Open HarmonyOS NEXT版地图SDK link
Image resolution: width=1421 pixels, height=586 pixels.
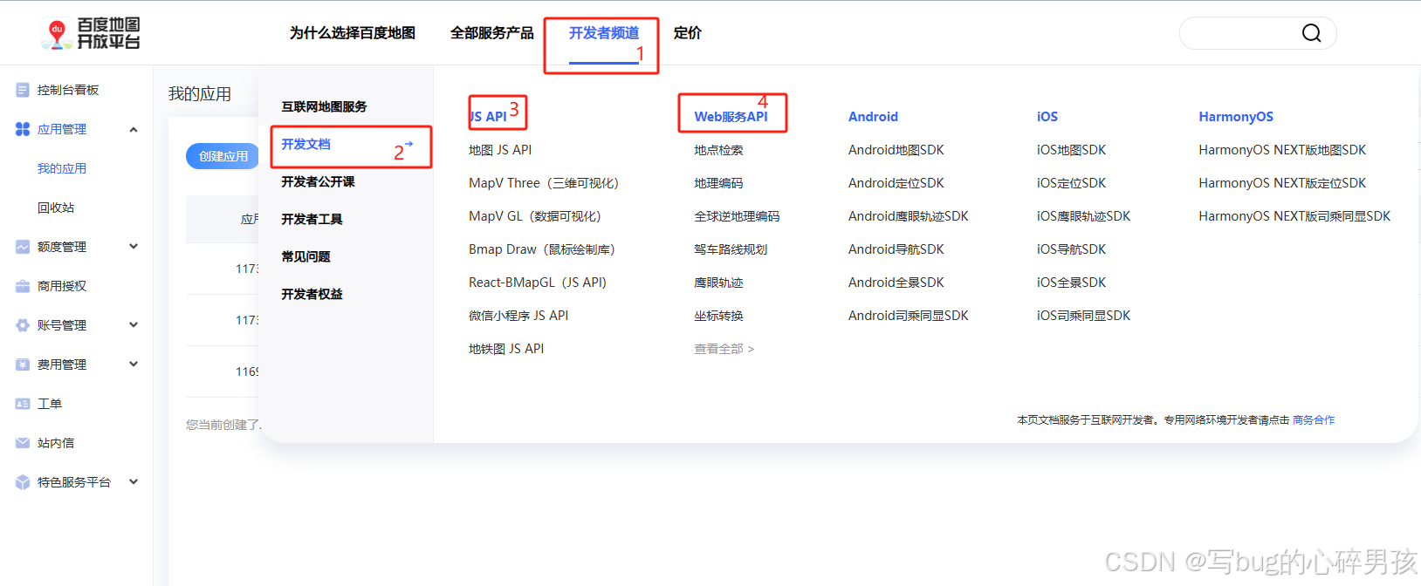(1282, 150)
